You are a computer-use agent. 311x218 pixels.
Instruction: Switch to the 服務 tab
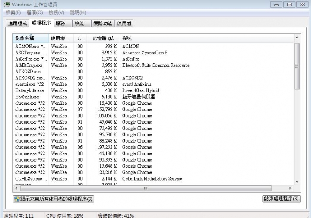point(63,23)
